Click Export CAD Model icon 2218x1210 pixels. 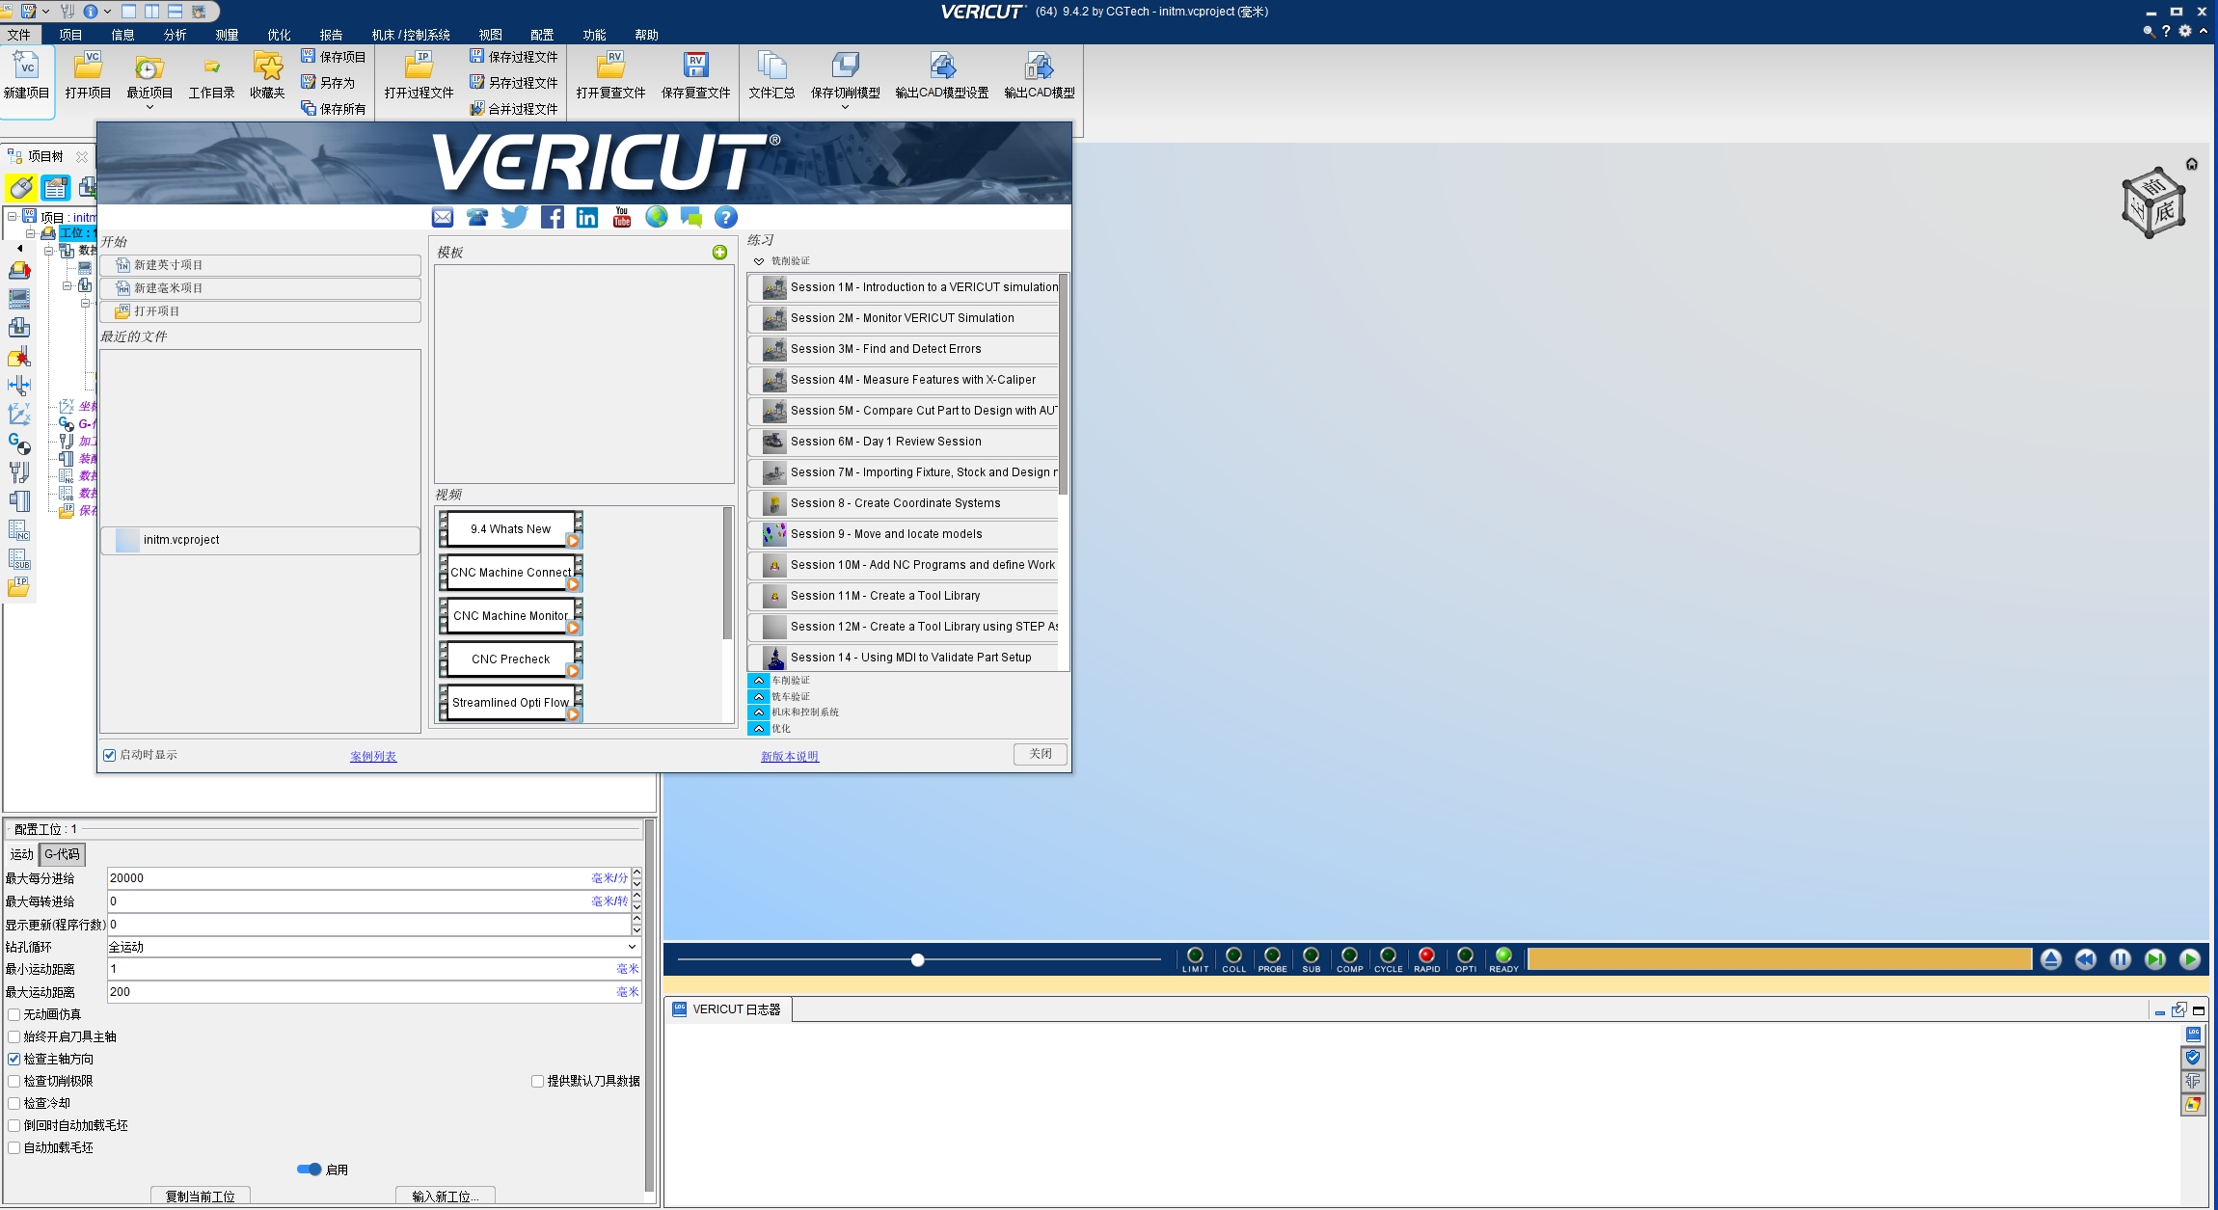tap(1039, 67)
